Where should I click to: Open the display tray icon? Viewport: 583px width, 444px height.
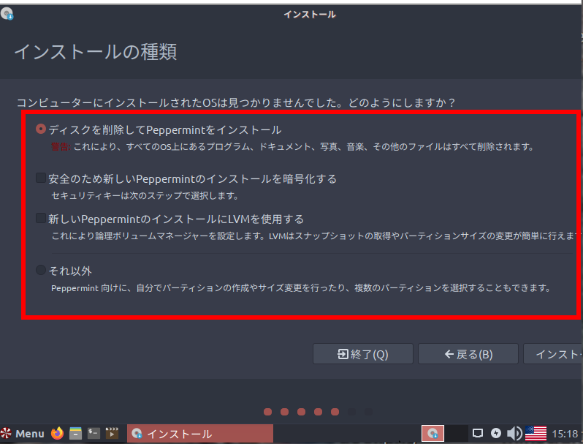pyautogui.click(x=478, y=433)
